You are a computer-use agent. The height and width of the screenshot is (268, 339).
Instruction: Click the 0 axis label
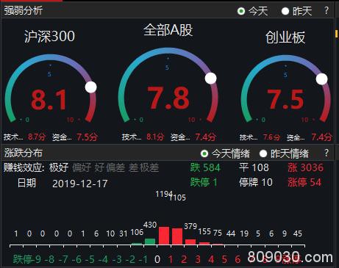click(157, 259)
